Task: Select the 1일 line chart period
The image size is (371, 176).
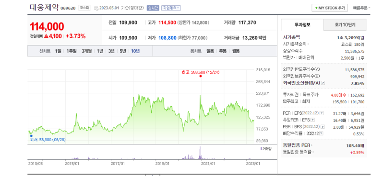Action: (58, 51)
